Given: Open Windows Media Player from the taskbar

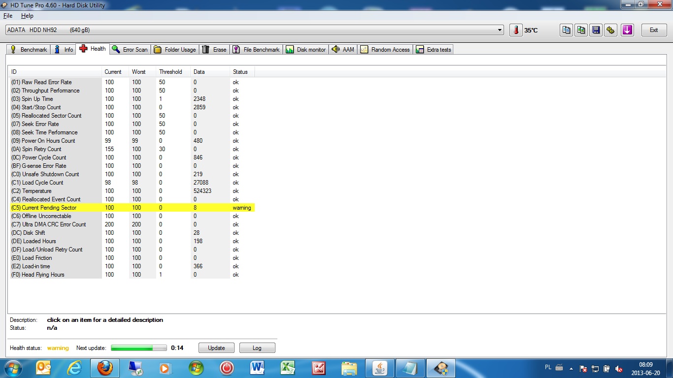Looking at the screenshot, I should 165,368.
